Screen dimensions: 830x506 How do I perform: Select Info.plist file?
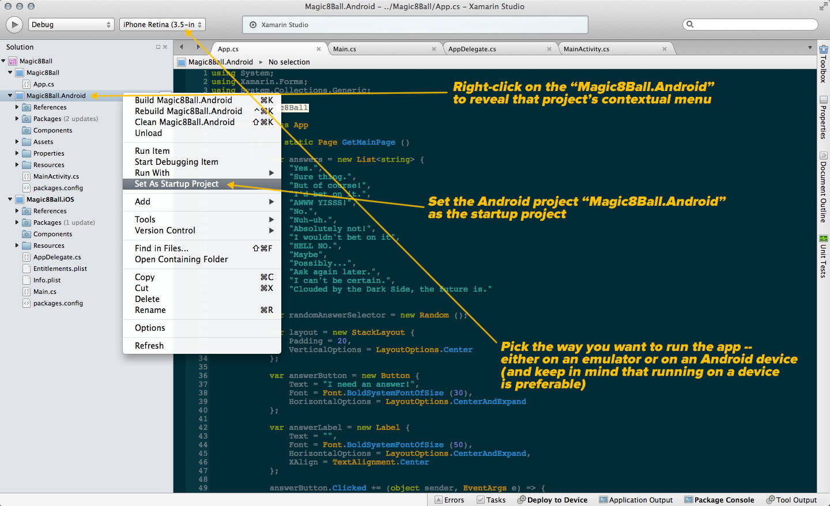47,280
